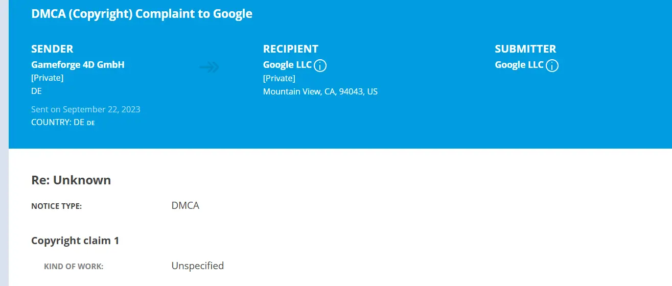Click the SENDER heading

click(x=52, y=49)
